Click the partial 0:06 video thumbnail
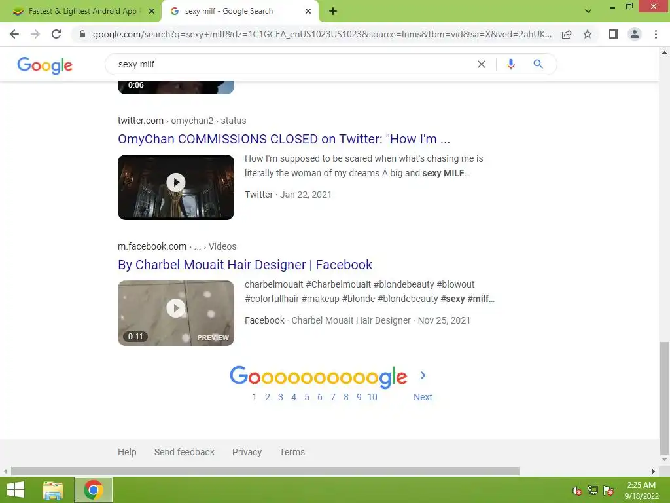Screen dimensions: 670x503 coord(176,87)
